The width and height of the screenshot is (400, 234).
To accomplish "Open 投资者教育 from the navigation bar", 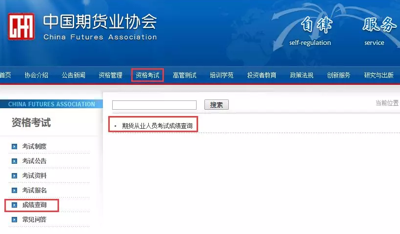I will [x=261, y=75].
